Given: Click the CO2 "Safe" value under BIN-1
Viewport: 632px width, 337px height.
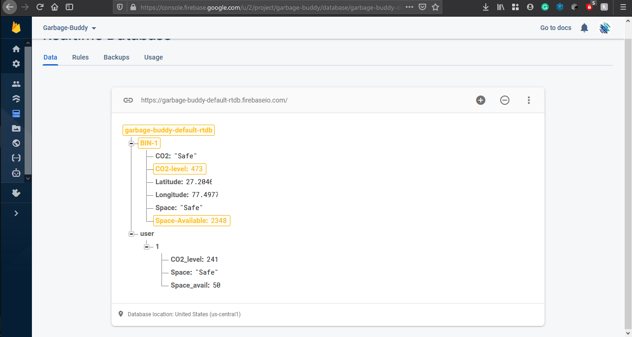Looking at the screenshot, I should pyautogui.click(x=186, y=156).
